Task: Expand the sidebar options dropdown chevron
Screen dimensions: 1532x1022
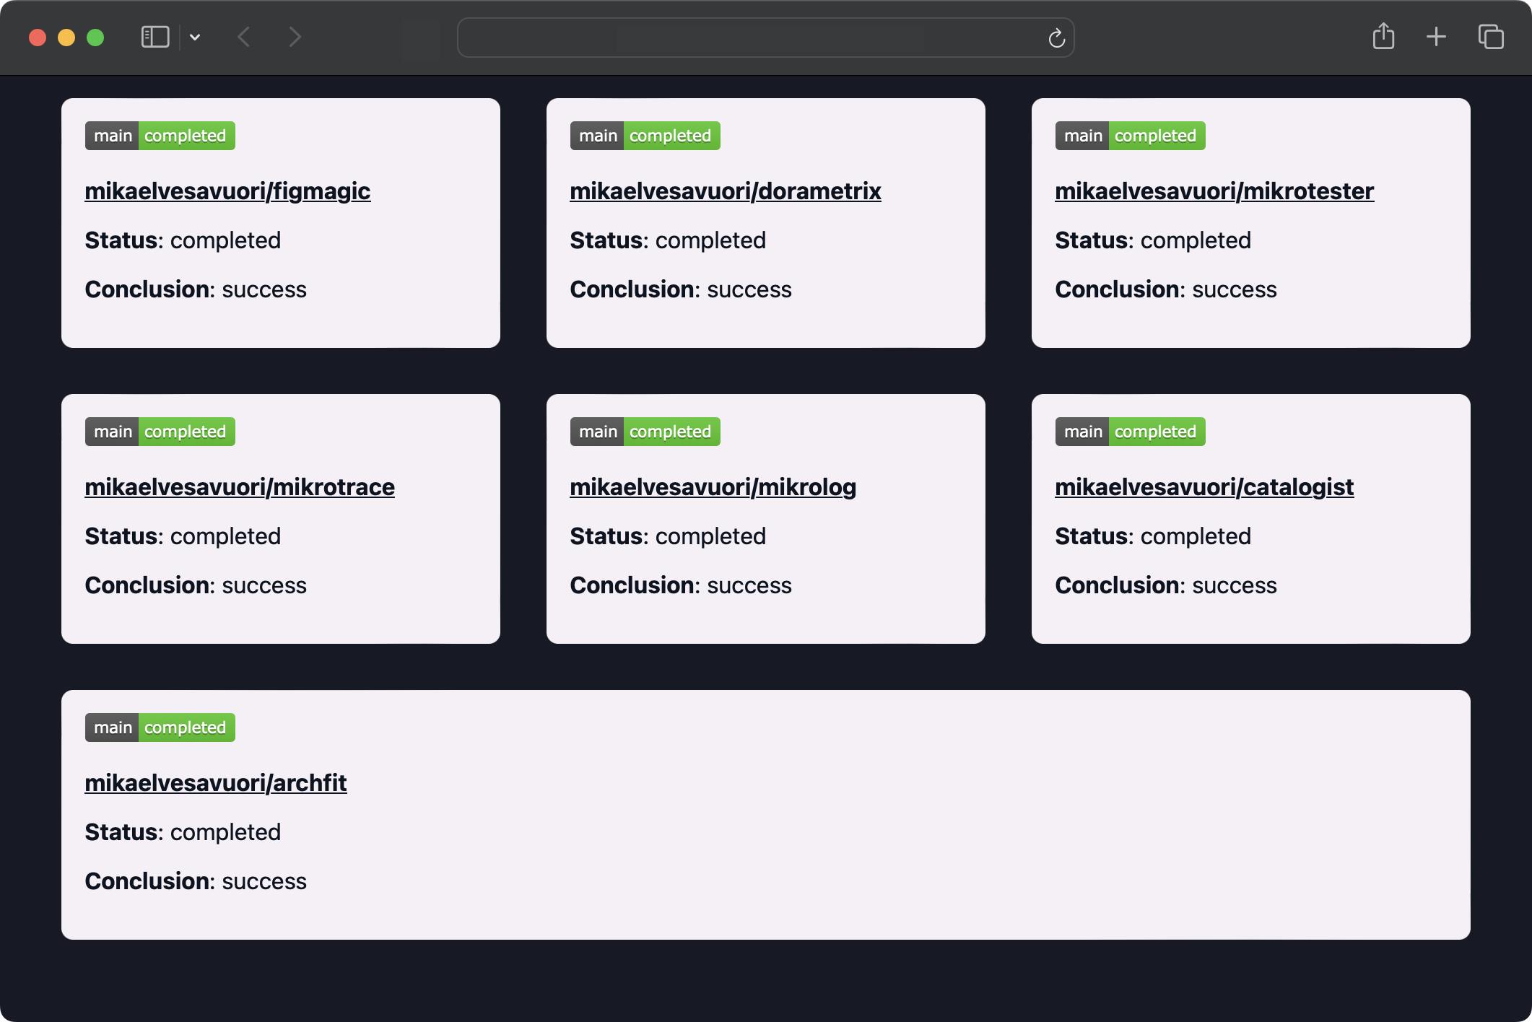Action: coord(195,38)
